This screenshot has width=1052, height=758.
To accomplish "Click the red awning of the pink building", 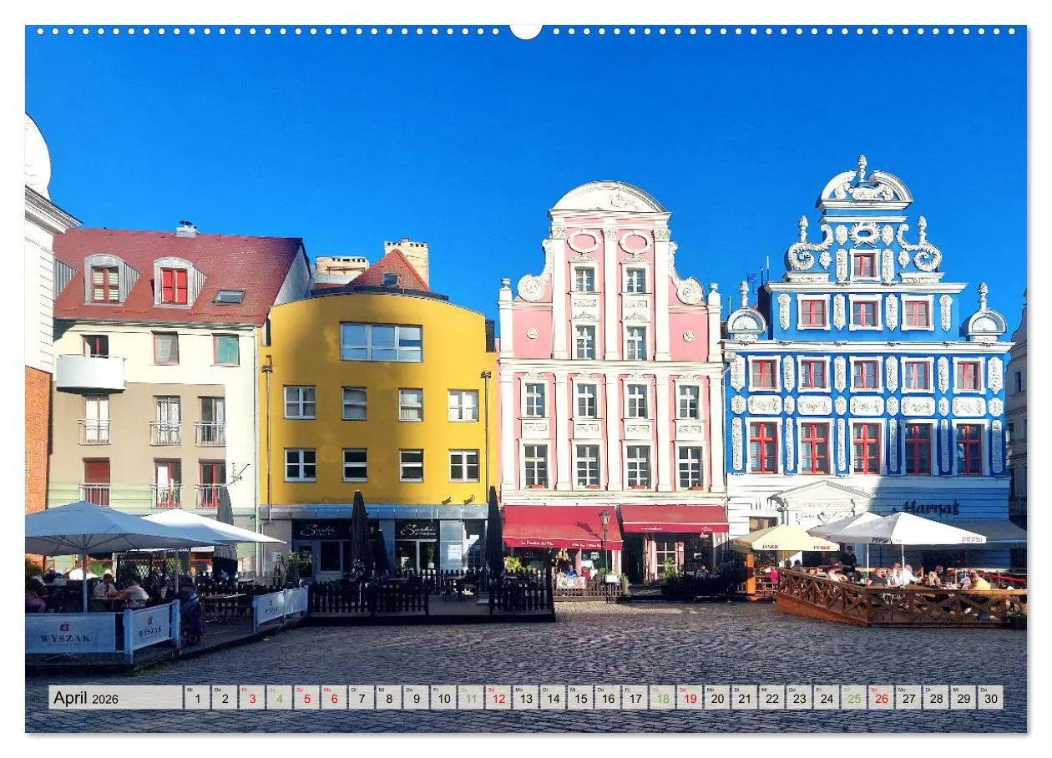I will pyautogui.click(x=551, y=522).
